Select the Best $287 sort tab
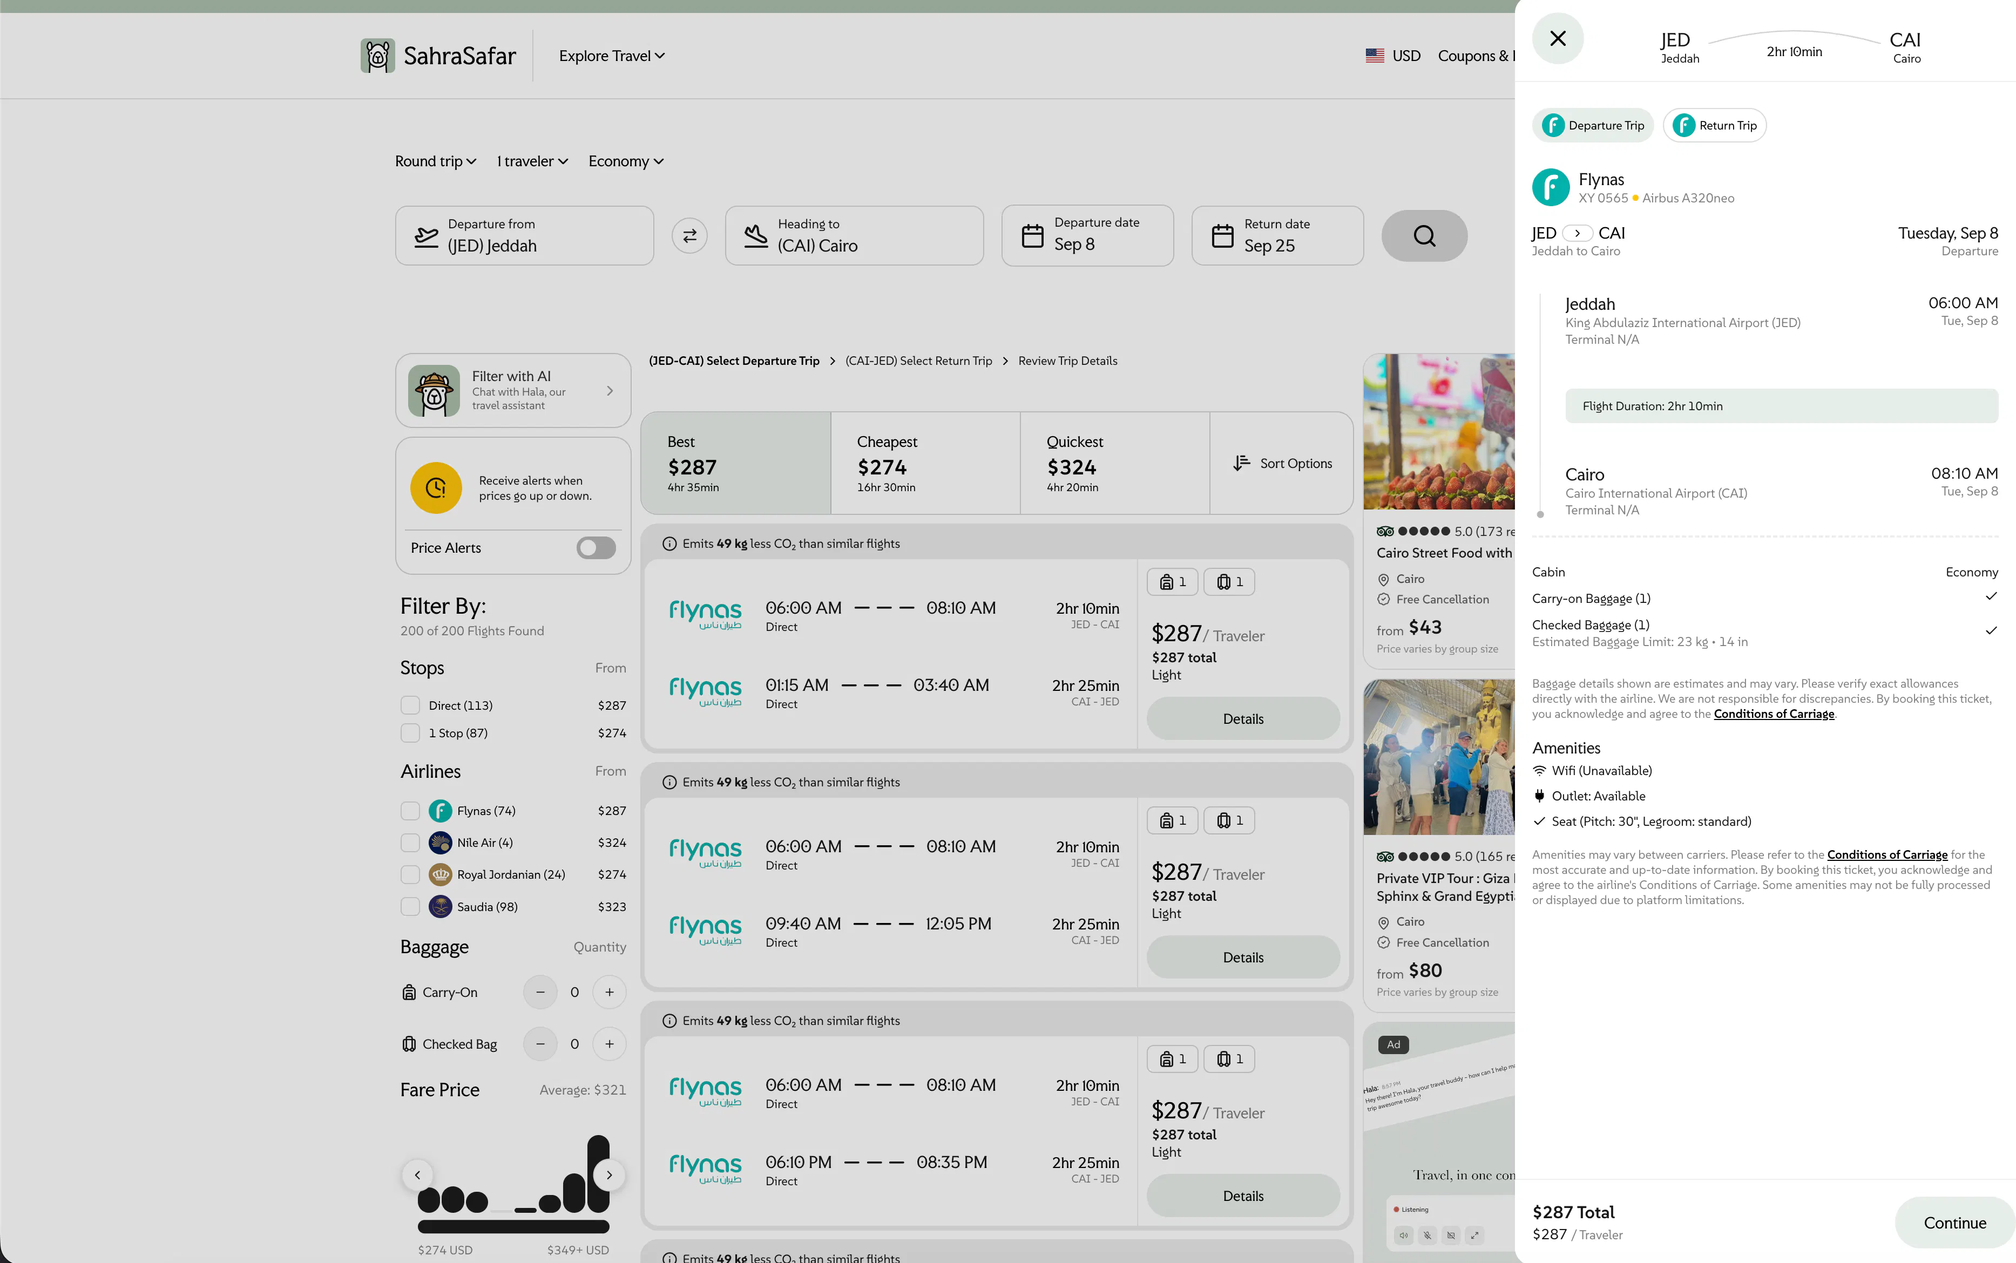 tap(736, 463)
